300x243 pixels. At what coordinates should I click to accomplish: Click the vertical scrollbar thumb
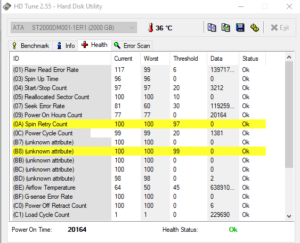click(x=289, y=115)
